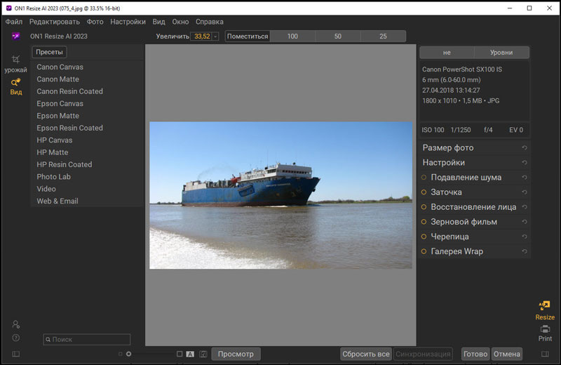The width and height of the screenshot is (561, 365).
Task: Open the Resize module
Action: [x=545, y=310]
